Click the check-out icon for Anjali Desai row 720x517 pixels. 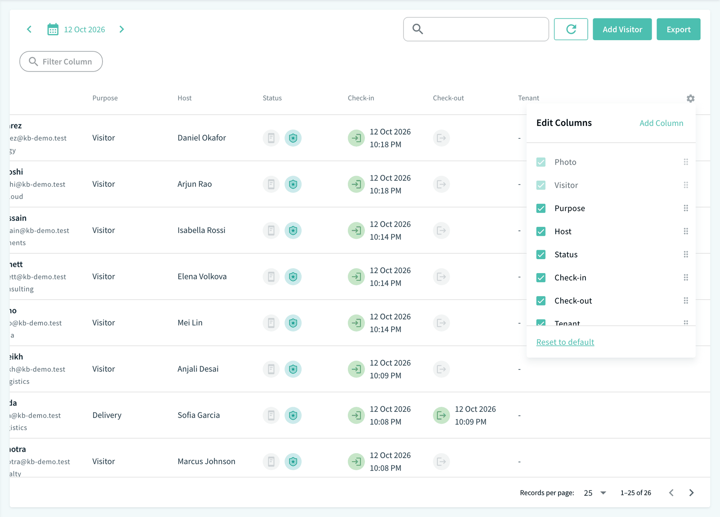pos(441,369)
